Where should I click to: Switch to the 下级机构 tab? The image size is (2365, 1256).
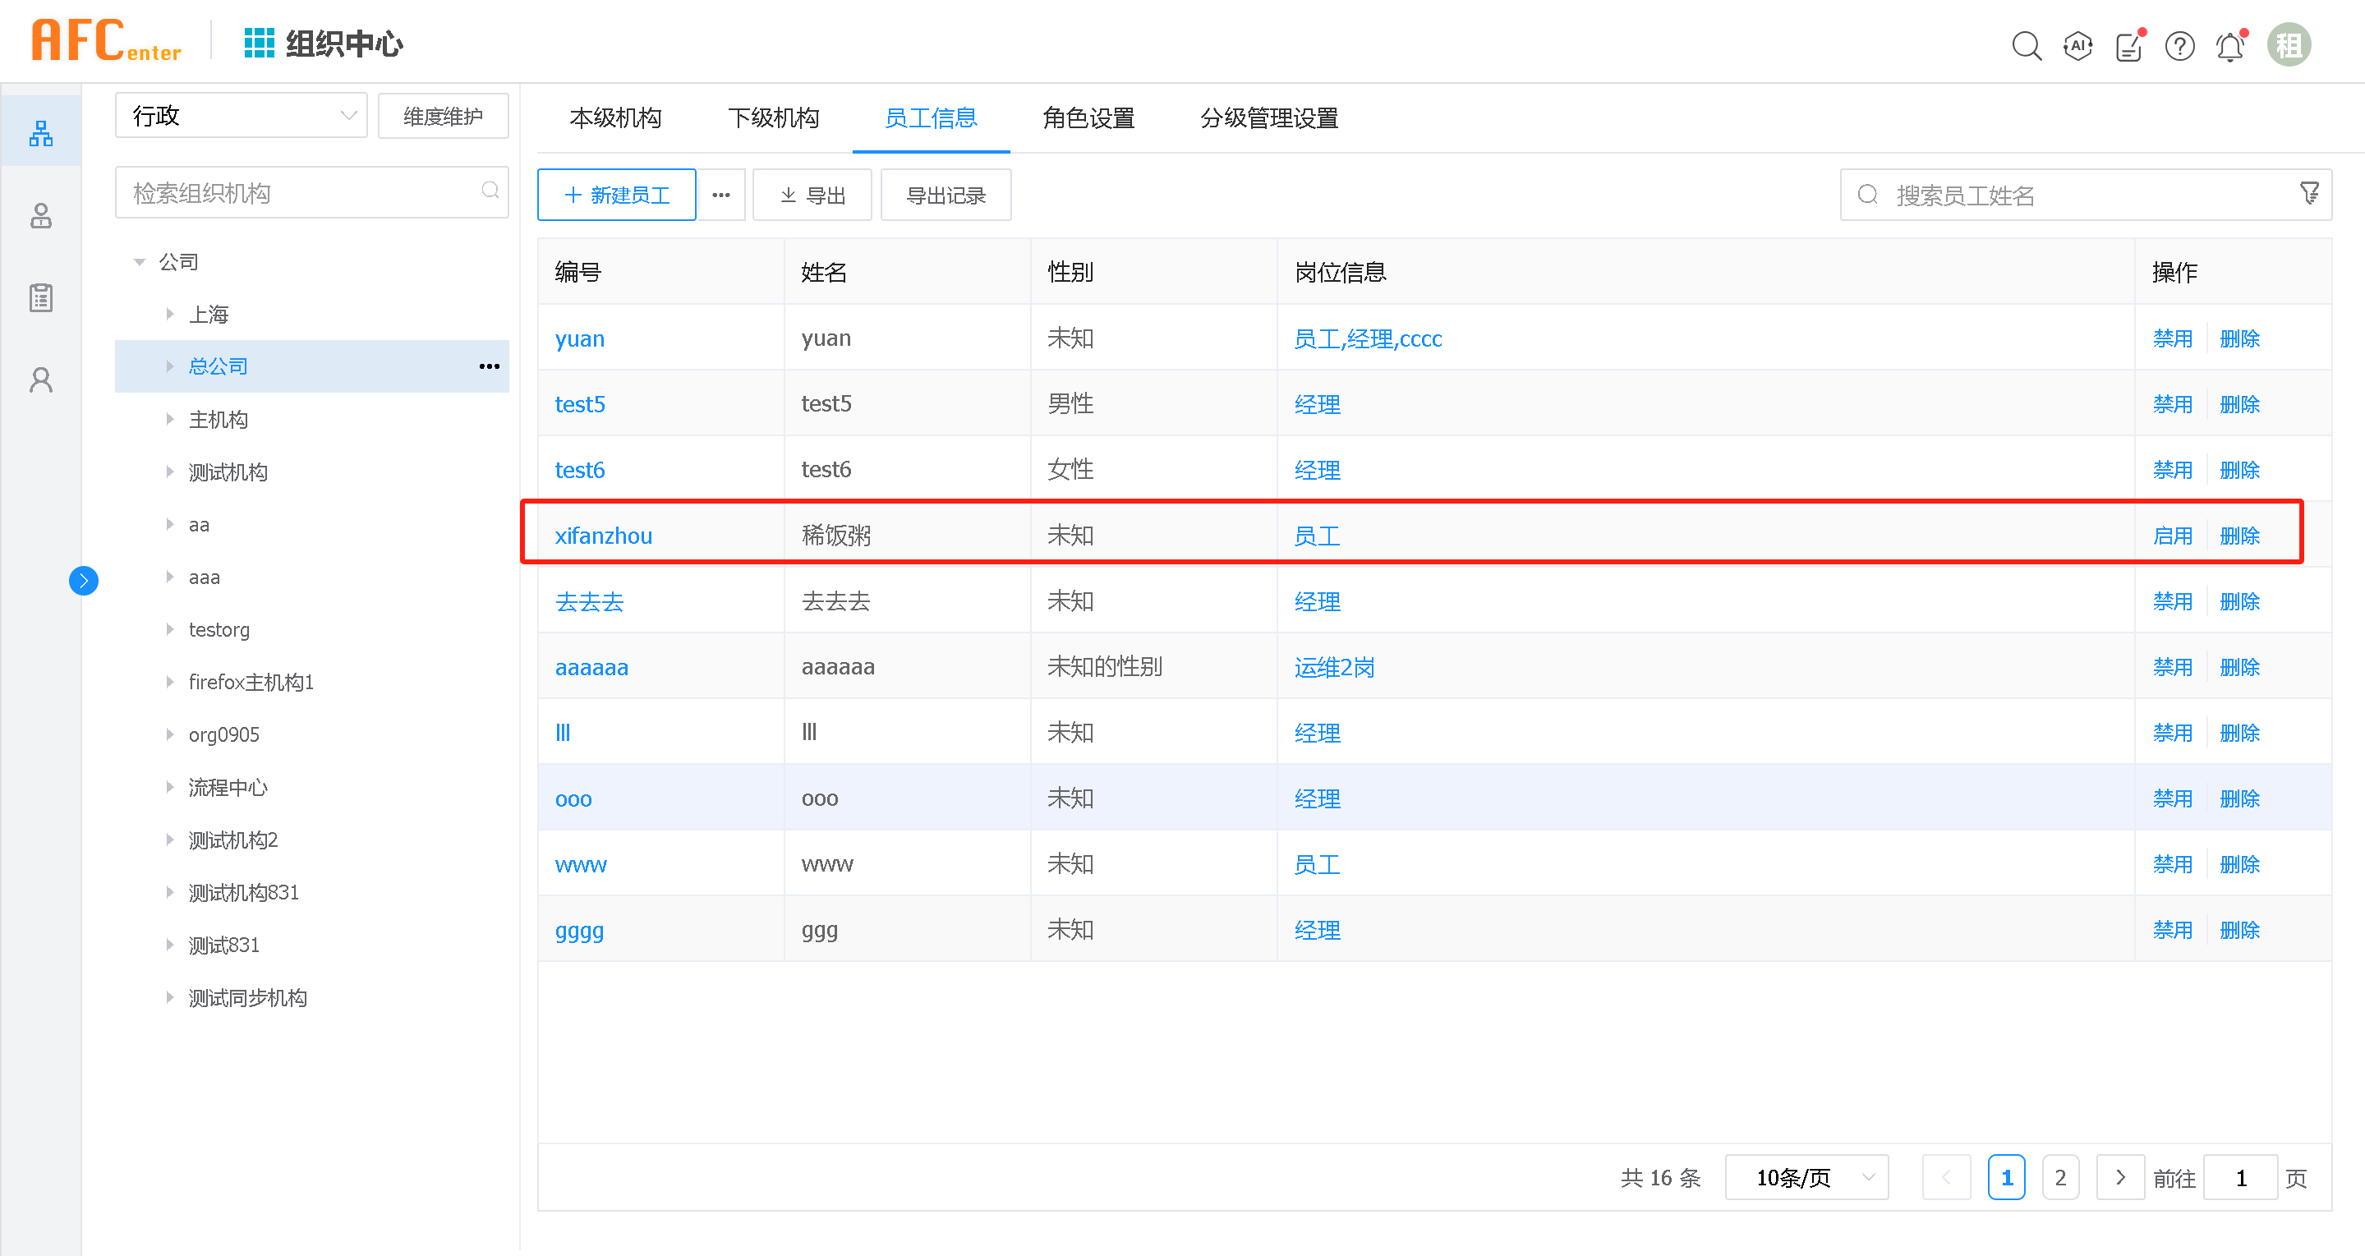tap(773, 117)
